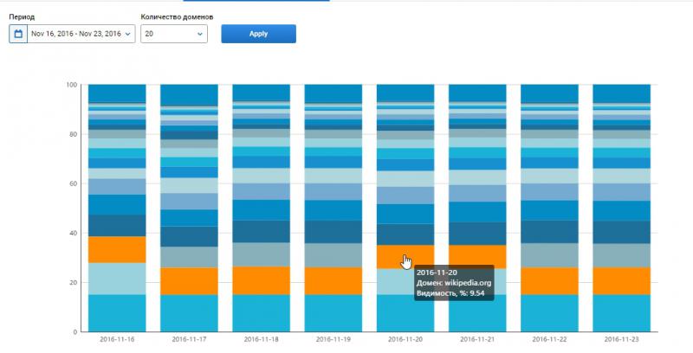
Task: Click the orange segment in the 2016-11-23 bar
Action: click(x=620, y=280)
